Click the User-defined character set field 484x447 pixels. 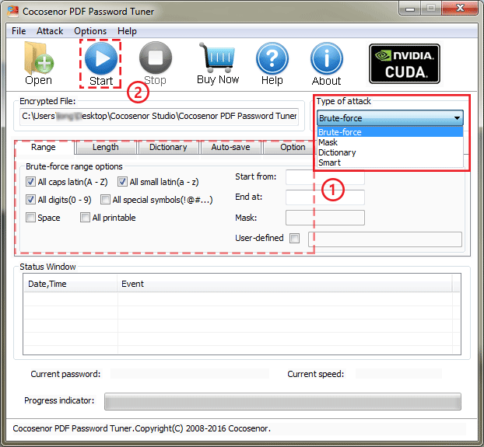(385, 239)
